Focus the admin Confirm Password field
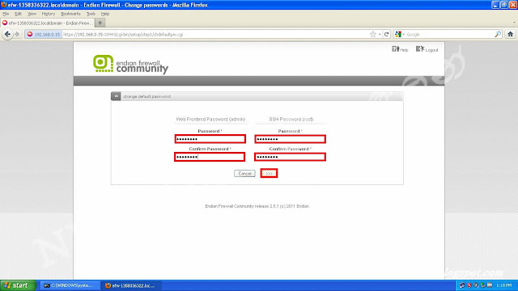Screen dimensions: 518x291 pyautogui.click(x=210, y=157)
